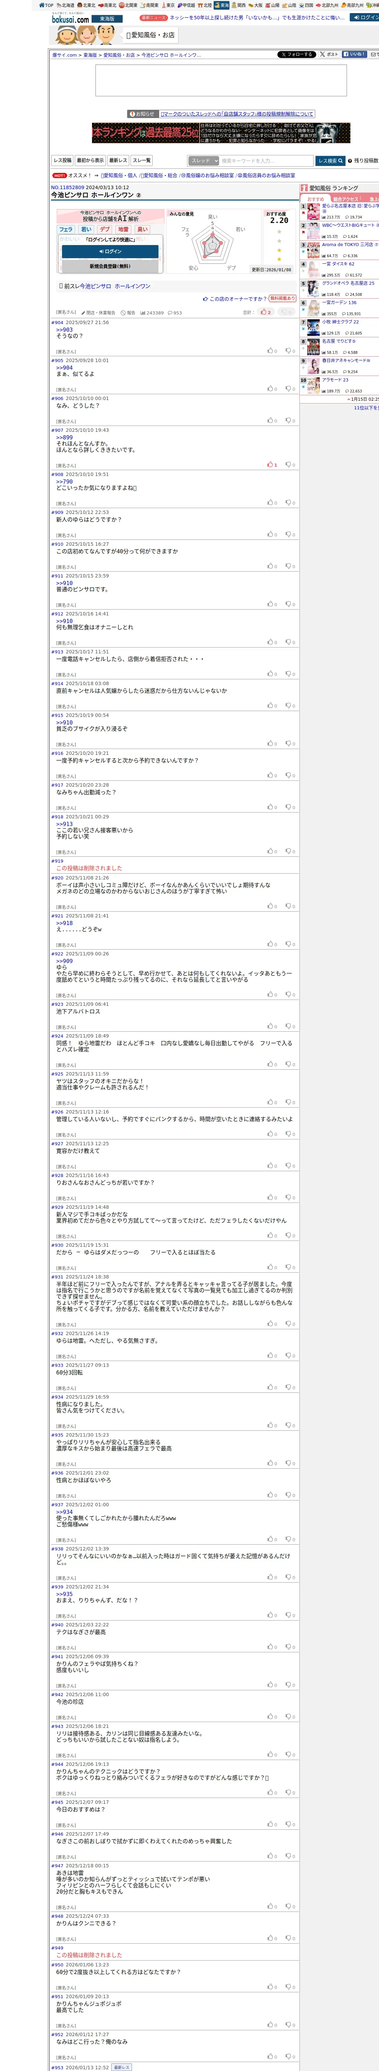Click the red thumbs-up on post #907
The width and height of the screenshot is (379, 2071).
coord(272,465)
